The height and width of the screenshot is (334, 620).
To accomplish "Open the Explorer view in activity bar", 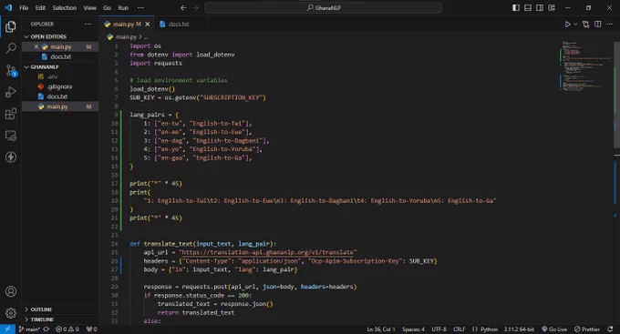I will coord(11,26).
